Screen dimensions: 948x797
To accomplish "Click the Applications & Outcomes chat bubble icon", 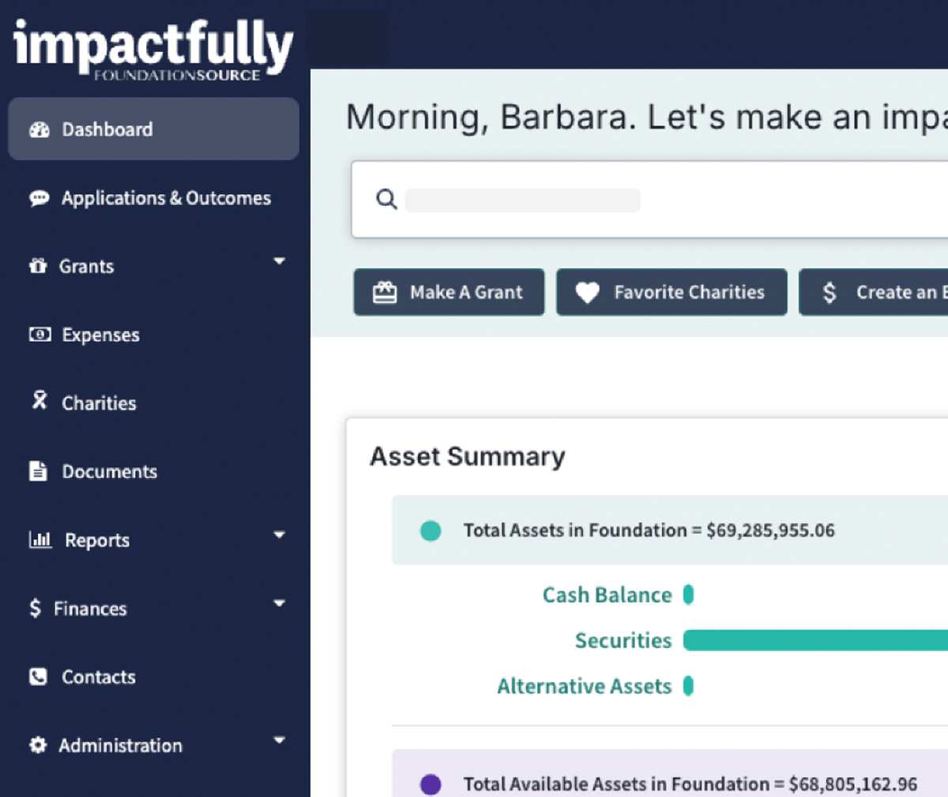I will (x=39, y=198).
